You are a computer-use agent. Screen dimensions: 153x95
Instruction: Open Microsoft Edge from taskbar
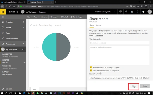click(24, 93)
